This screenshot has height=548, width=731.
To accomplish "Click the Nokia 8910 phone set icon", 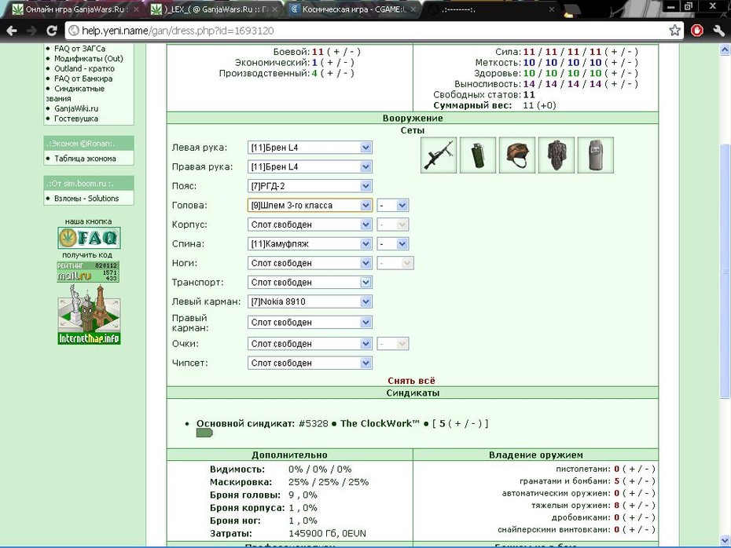I will (595, 155).
